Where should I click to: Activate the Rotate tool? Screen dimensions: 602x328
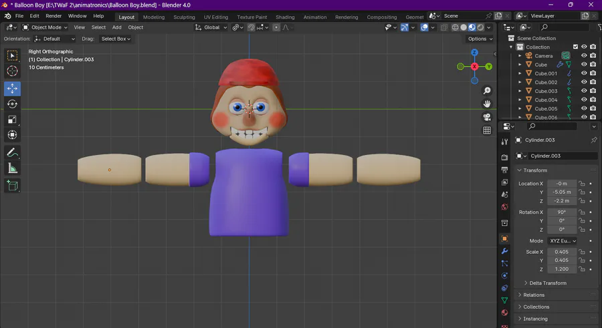pyautogui.click(x=13, y=104)
